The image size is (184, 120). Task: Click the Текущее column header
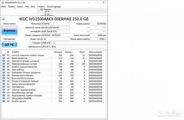pyautogui.click(x=58, y=52)
